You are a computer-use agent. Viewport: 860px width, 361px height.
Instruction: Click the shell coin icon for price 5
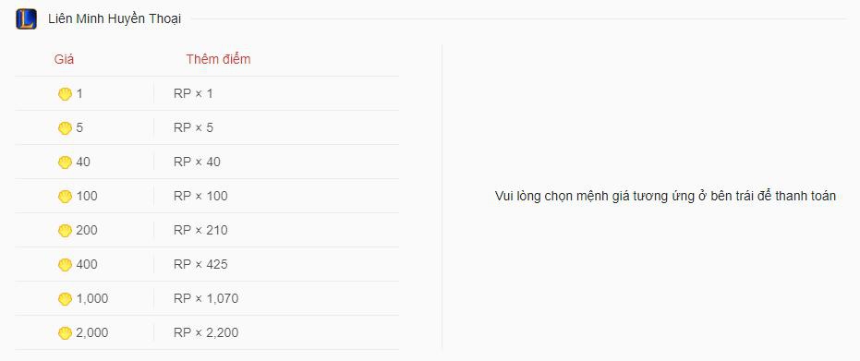point(65,128)
